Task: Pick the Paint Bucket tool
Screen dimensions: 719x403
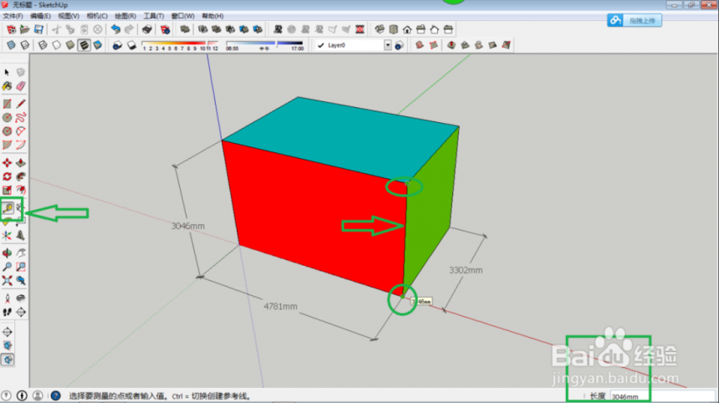Action: click(x=7, y=86)
